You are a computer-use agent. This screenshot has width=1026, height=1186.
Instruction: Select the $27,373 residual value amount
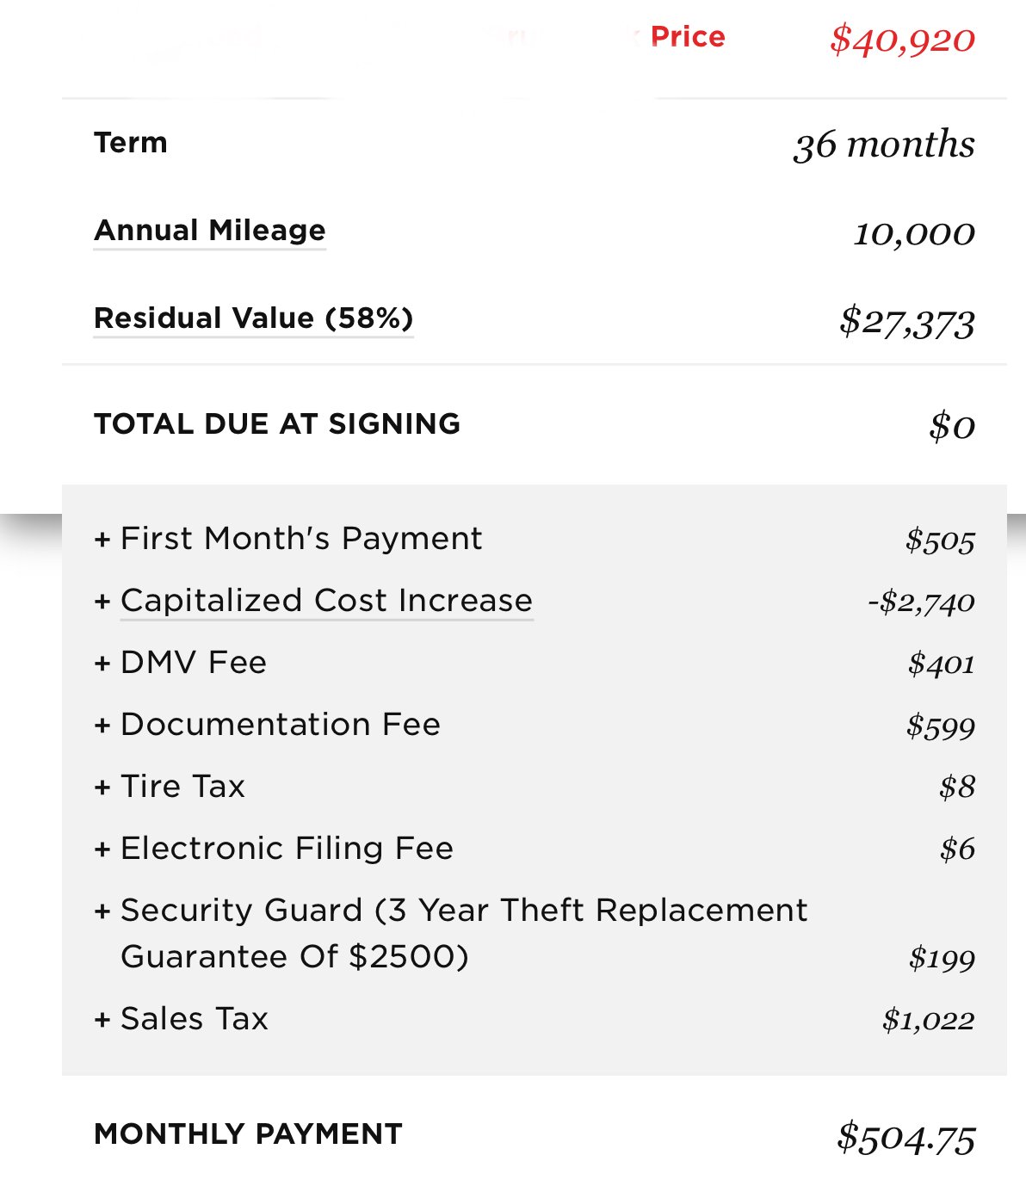point(907,322)
